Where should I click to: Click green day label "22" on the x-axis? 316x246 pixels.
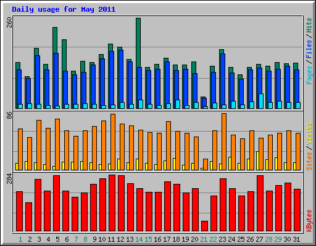point(213,239)
